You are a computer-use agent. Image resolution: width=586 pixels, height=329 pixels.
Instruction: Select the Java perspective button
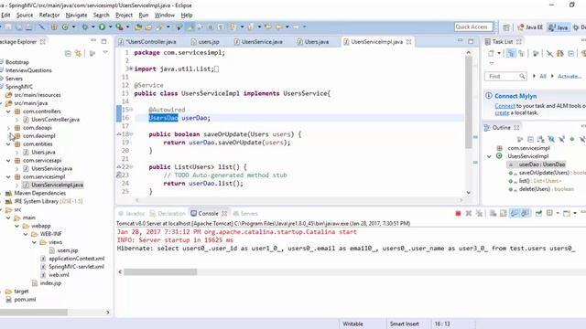[x=559, y=27]
